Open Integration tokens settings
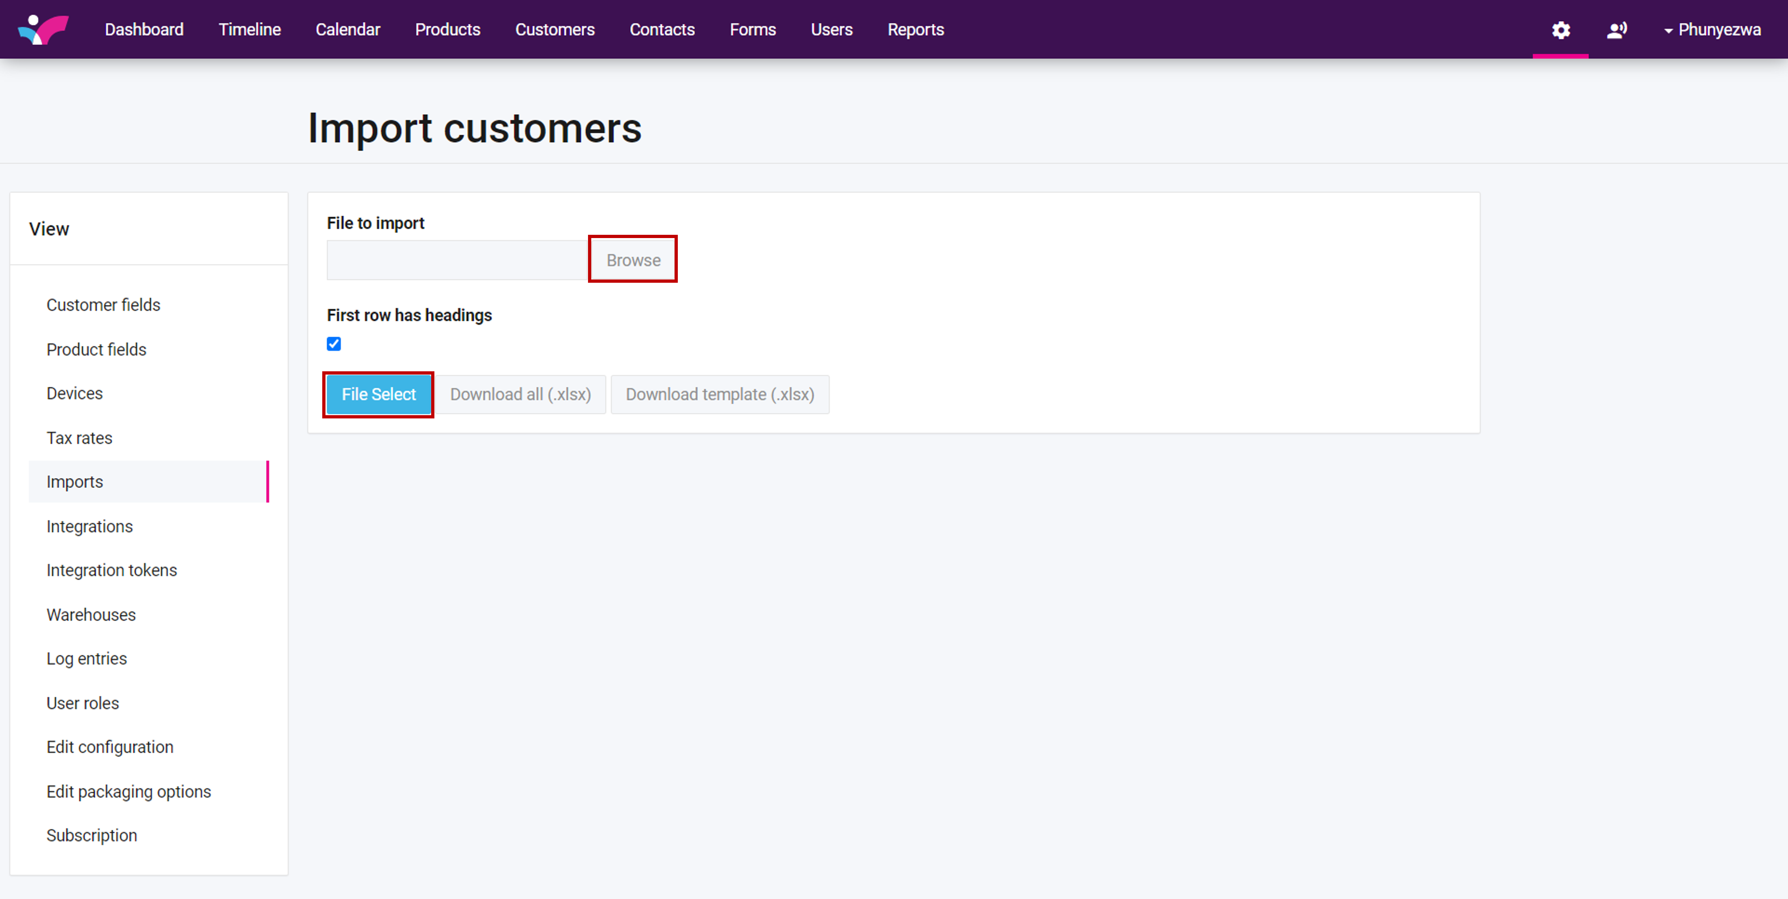Screen dimensions: 1788x899 point(111,570)
